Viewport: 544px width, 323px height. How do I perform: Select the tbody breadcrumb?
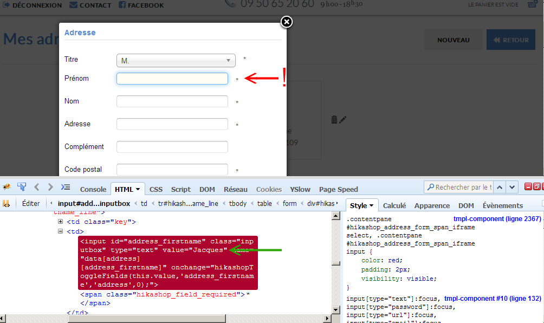click(238, 204)
